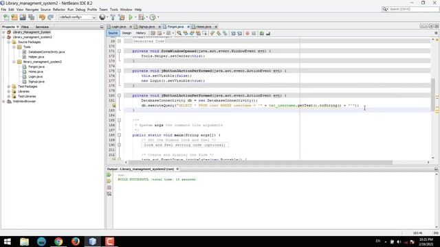440x247 pixels.
Task: Click the globe browser selection icon
Action: tap(102, 17)
